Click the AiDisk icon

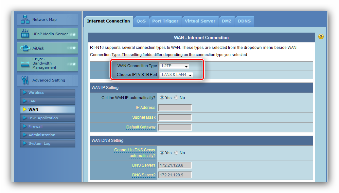[x=25, y=48]
